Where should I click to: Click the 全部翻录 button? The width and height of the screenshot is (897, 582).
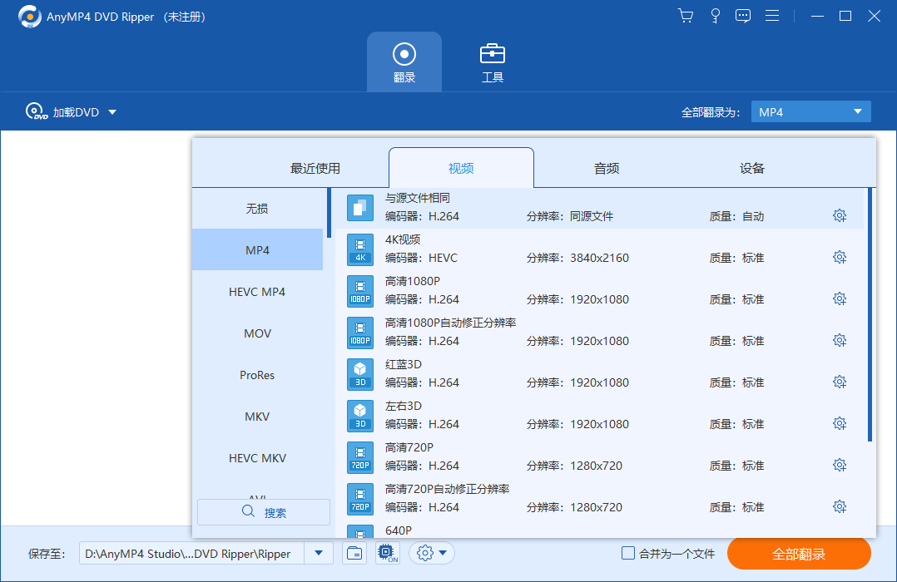(x=799, y=554)
